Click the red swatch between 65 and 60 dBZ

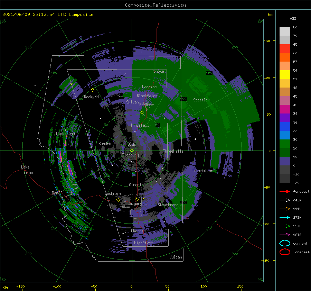pos(285,49)
